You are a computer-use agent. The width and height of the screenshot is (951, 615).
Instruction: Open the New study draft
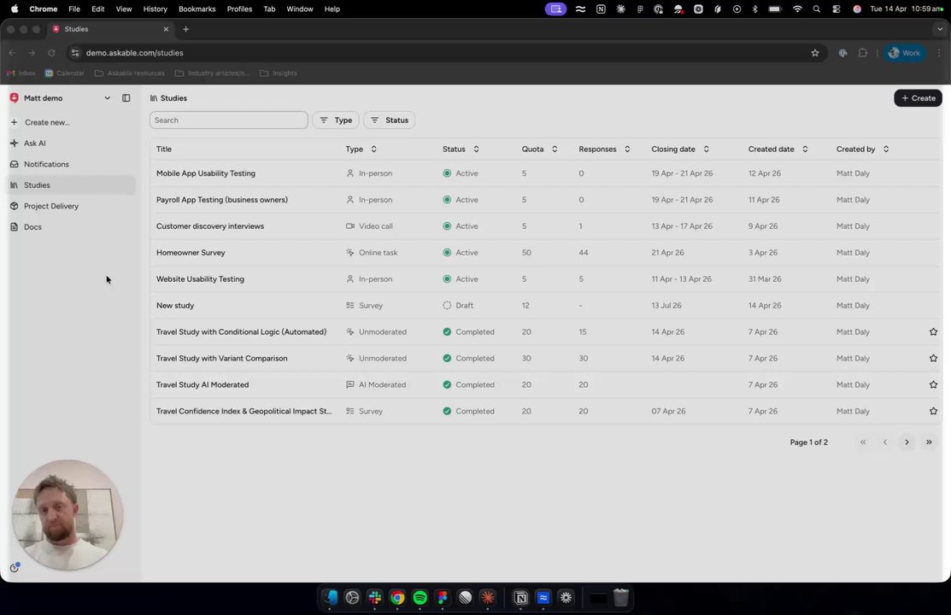pyautogui.click(x=174, y=306)
